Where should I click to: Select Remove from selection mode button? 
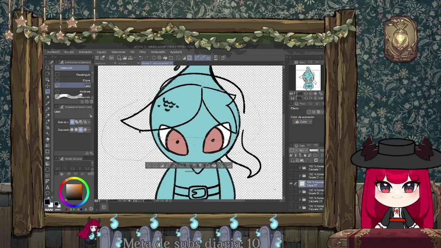(81, 122)
